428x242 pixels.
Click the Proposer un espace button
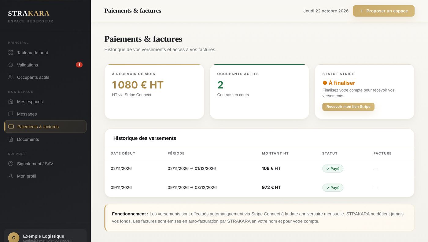(x=384, y=11)
